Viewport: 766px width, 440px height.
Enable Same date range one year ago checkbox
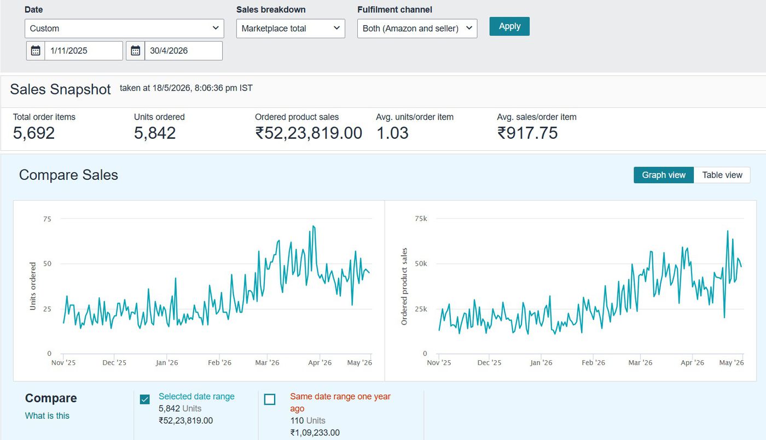[270, 400]
